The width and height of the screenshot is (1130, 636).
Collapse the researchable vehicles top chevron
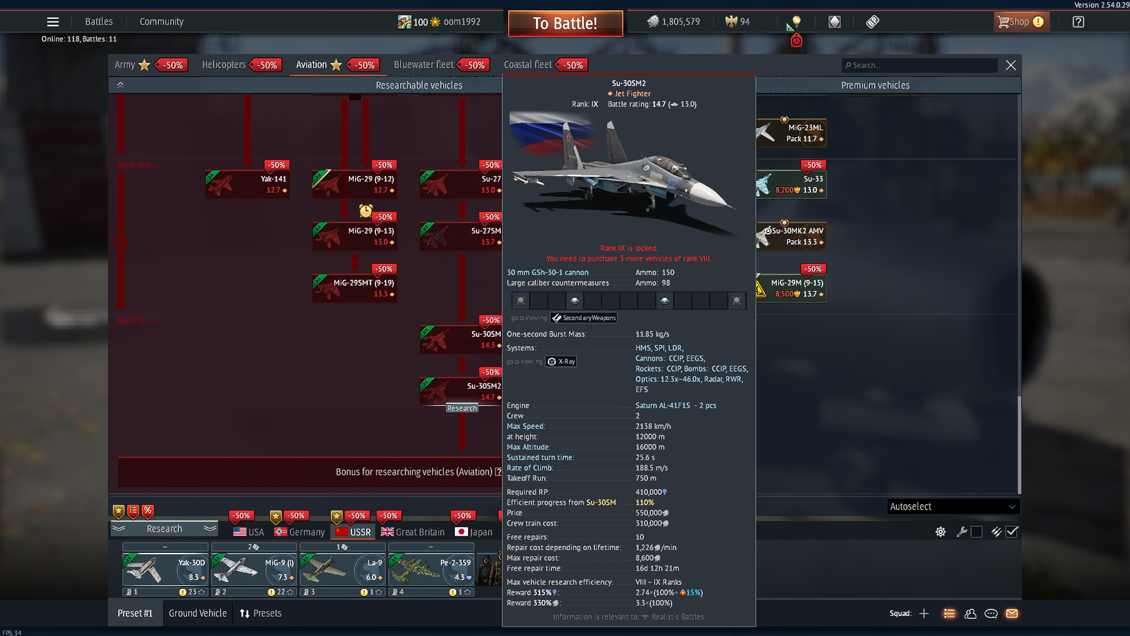pyautogui.click(x=120, y=85)
